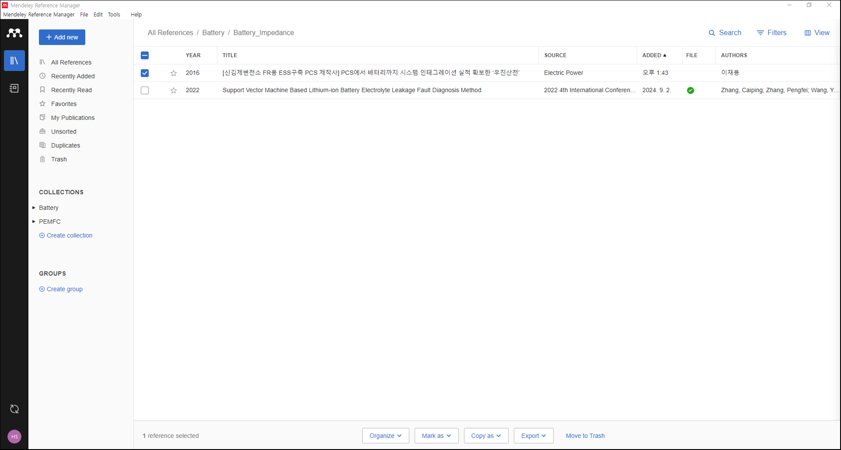Open the Mark as dropdown
Viewport: 841px width, 450px height.
(436, 436)
